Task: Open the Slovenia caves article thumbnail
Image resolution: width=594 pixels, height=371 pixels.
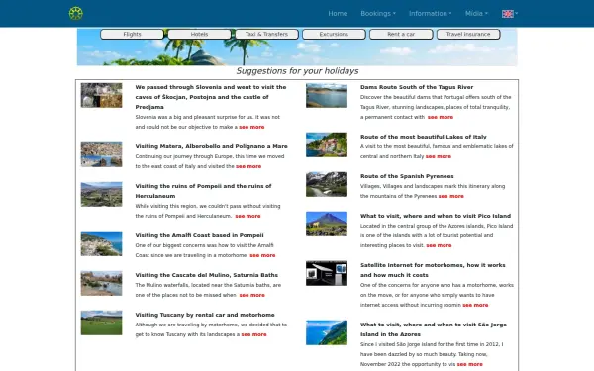Action: 102,95
